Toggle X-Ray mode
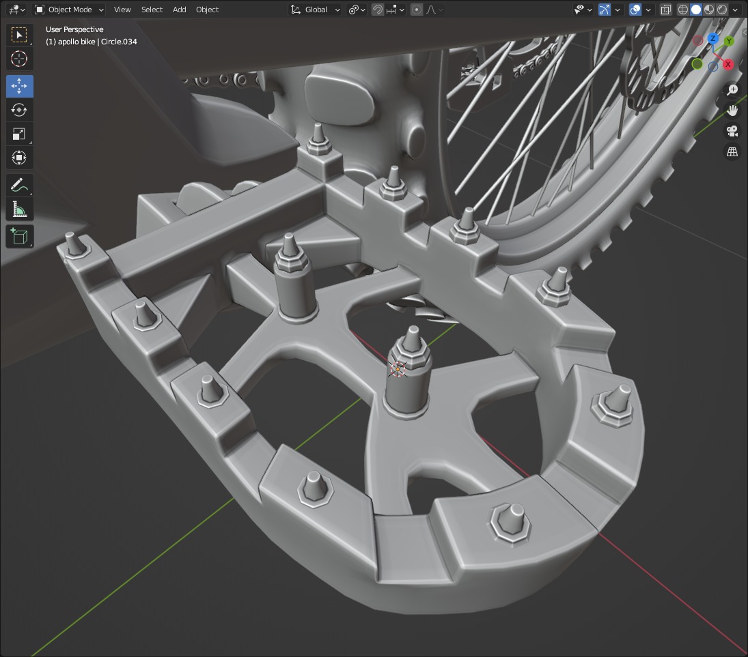This screenshot has width=748, height=657. click(x=665, y=10)
